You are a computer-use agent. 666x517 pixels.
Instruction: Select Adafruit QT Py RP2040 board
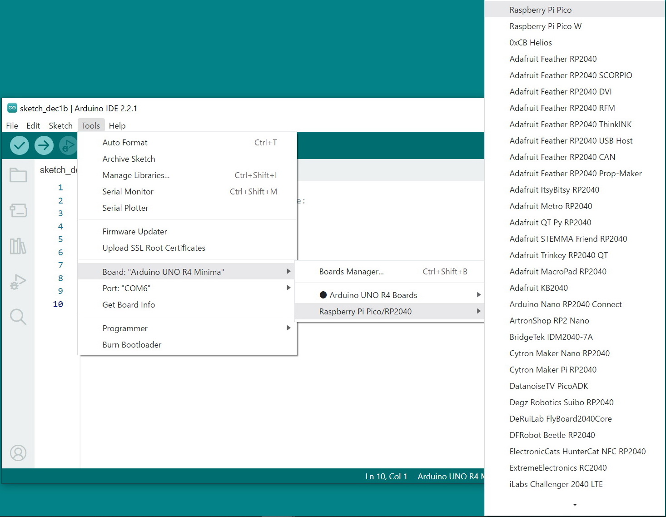pos(575,223)
